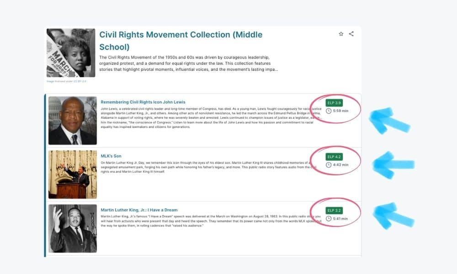Click the image licensed under CC BY 2.0 text

(66, 81)
